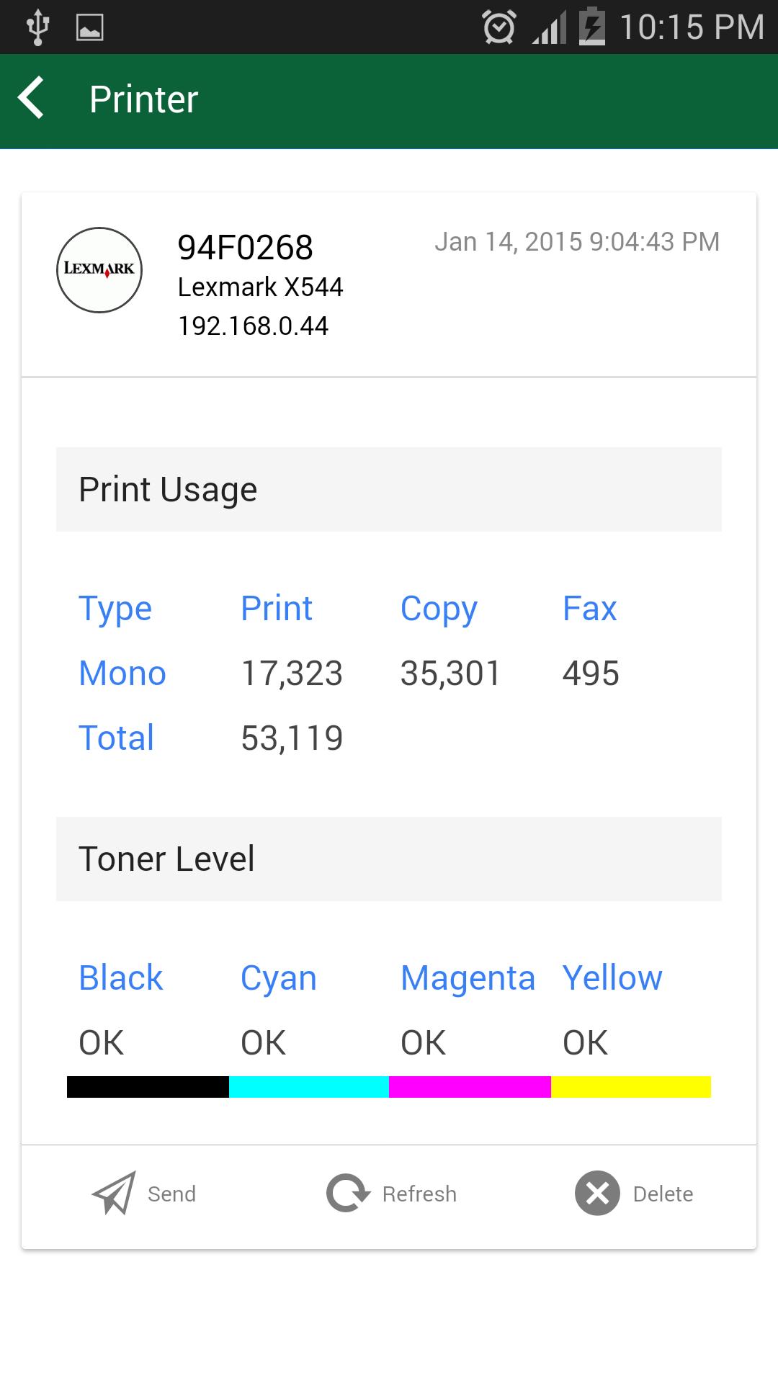Toggle the Black toner status label
Screen dimensions: 778x1383
coord(100,1042)
